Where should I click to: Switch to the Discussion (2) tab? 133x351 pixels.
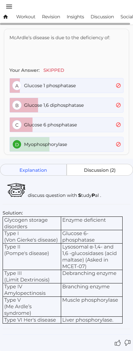point(100,170)
